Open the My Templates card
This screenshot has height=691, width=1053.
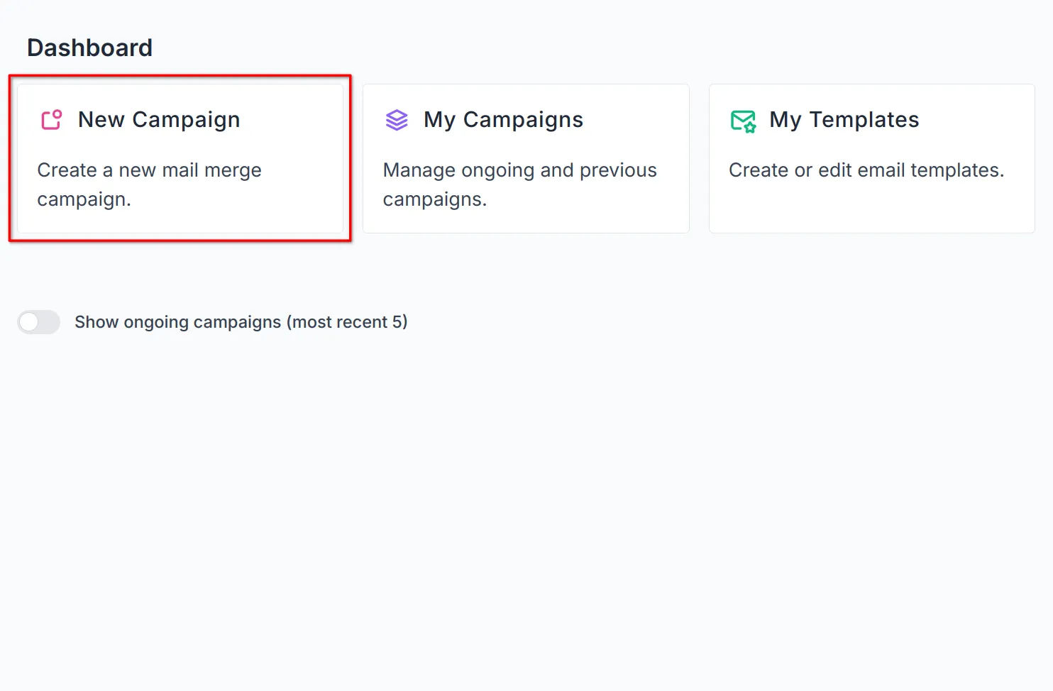tap(871, 158)
